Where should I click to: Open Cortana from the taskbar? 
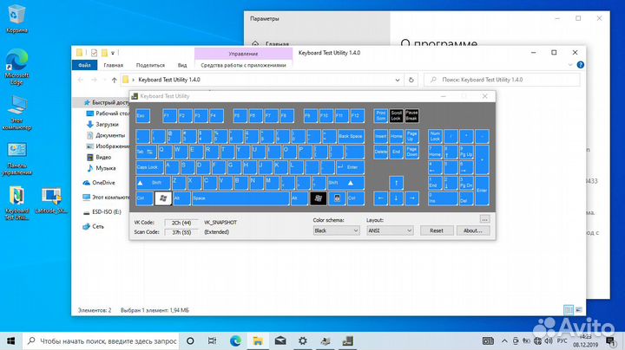(190, 340)
